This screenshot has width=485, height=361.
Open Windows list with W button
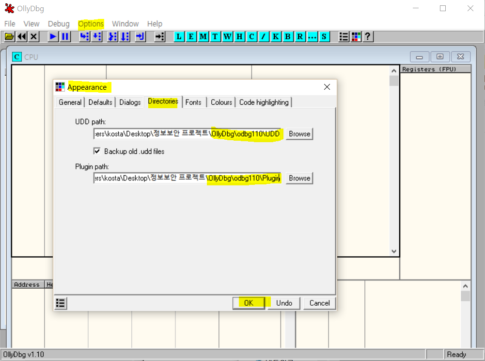(x=227, y=36)
